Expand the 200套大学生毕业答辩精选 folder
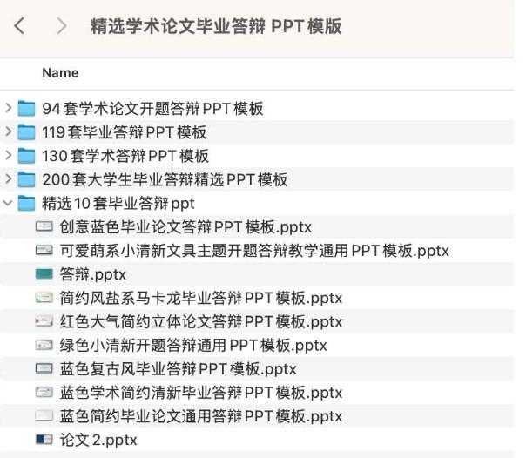526x458 pixels. coord(9,179)
